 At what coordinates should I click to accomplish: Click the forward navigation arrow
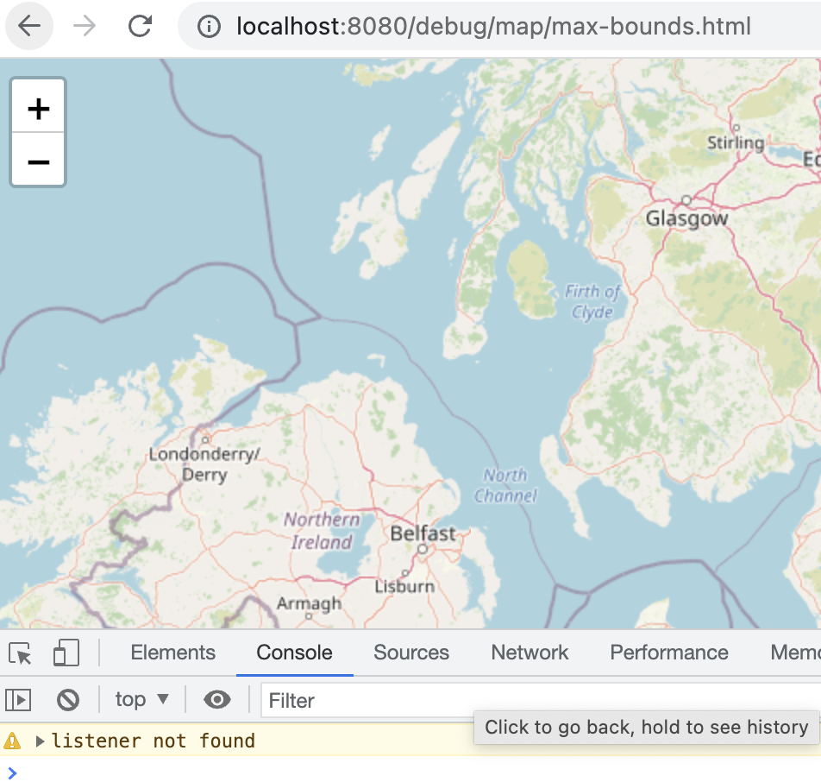tap(85, 26)
